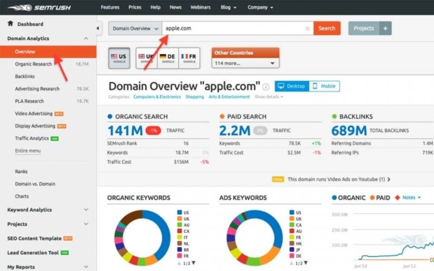The image size is (434, 271).
Task: Click info icon next to Domain Overview title
Action: pos(266,87)
